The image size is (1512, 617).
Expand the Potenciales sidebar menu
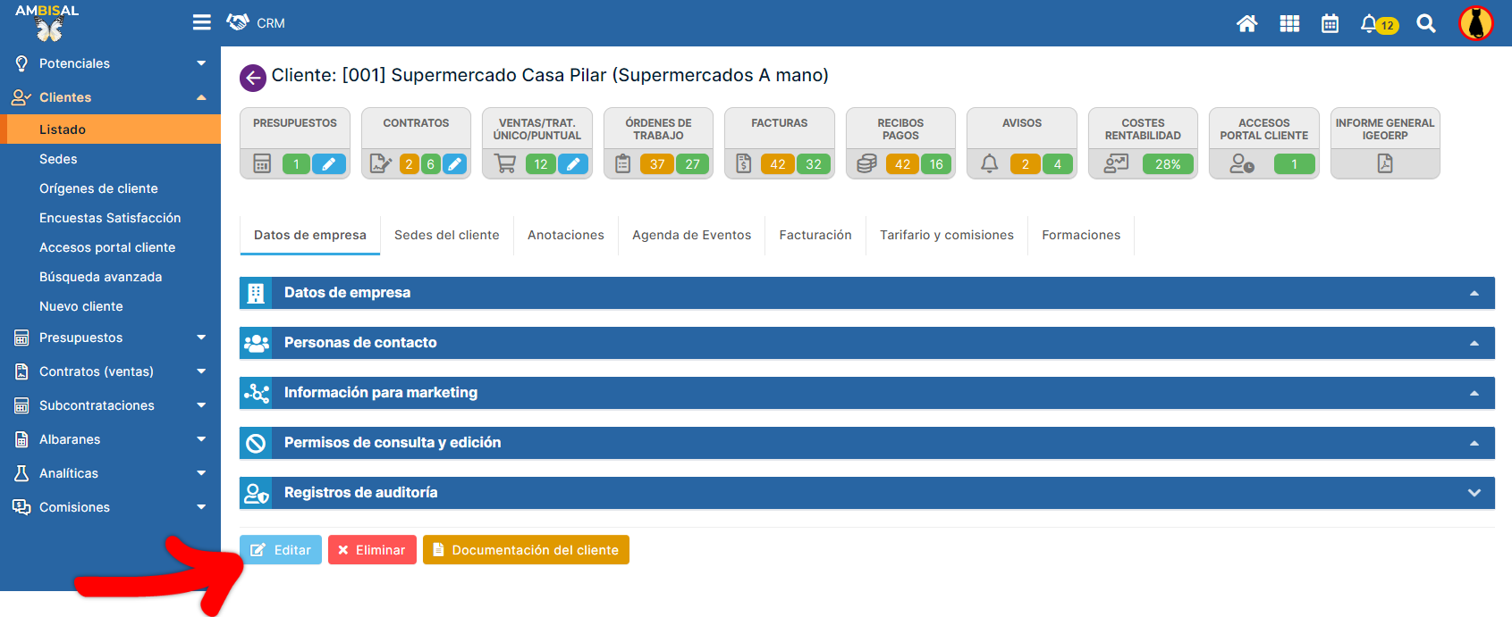[x=200, y=63]
